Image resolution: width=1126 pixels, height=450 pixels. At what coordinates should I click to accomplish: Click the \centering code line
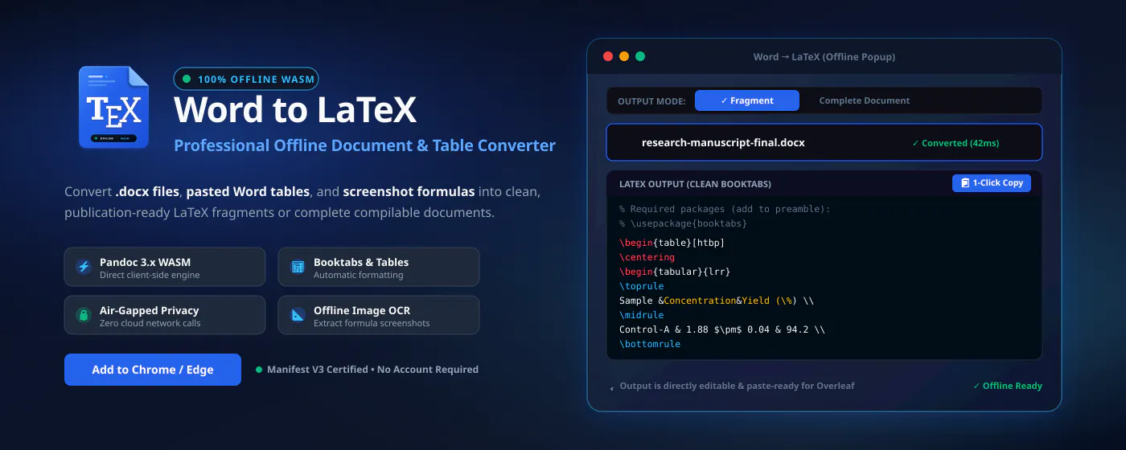click(647, 257)
